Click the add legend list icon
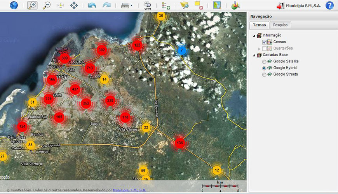Image resolution: width=338 pixels, height=194 pixels. point(166,6)
